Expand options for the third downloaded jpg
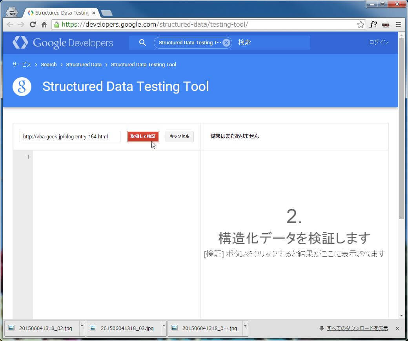Image resolution: width=408 pixels, height=341 pixels. 245,326
